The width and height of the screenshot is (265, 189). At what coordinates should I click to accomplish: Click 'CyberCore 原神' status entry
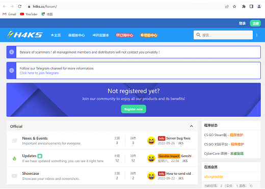224,153
